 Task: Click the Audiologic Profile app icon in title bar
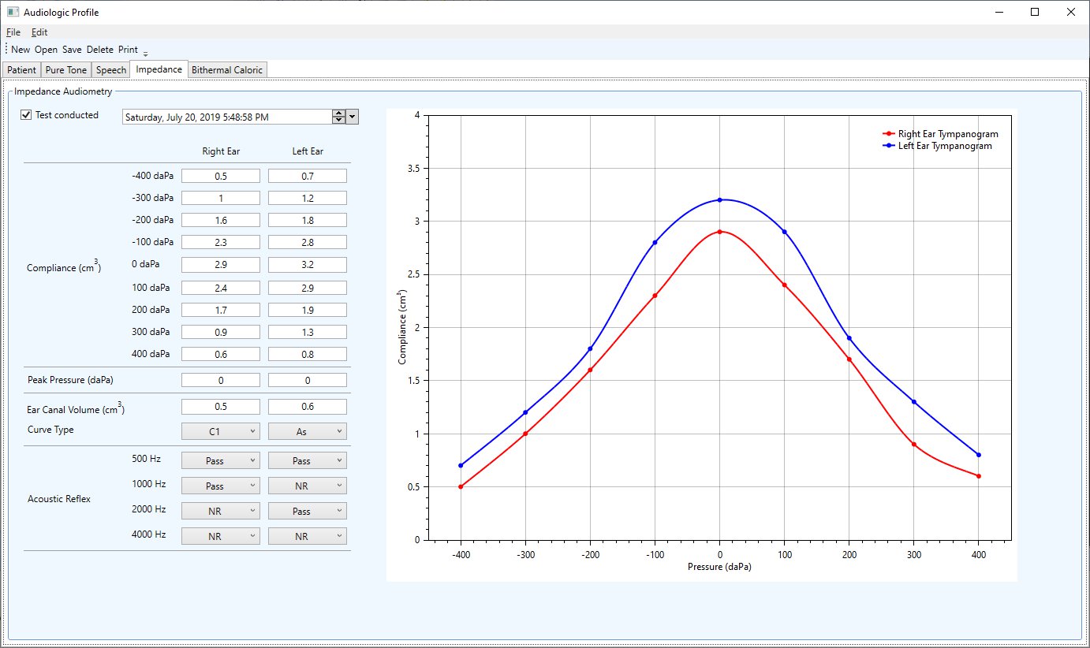coord(13,13)
